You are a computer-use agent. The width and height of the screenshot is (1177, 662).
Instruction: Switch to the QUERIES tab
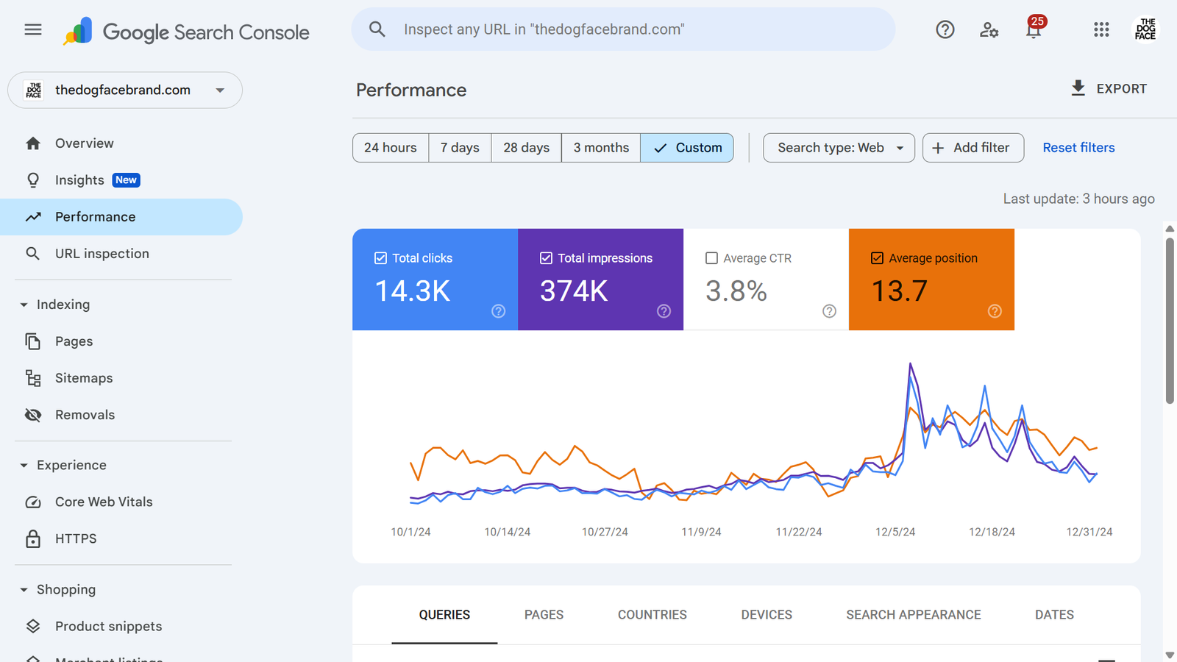point(444,615)
